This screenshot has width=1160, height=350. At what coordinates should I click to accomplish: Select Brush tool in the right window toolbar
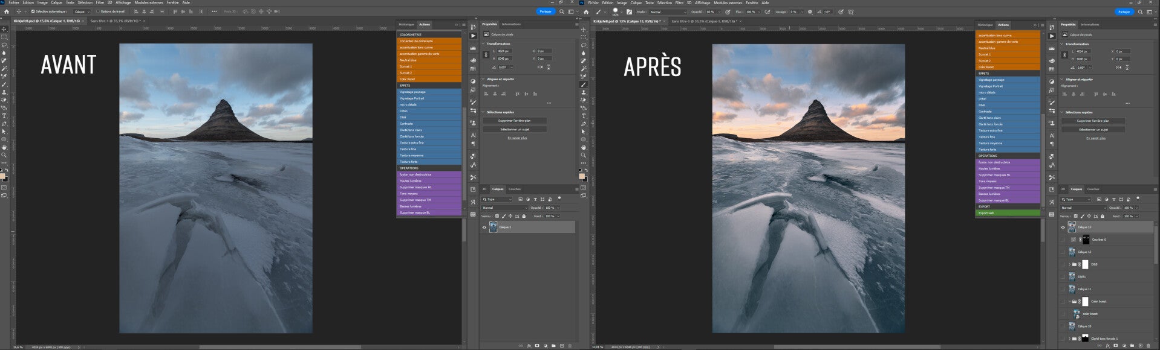click(x=584, y=84)
